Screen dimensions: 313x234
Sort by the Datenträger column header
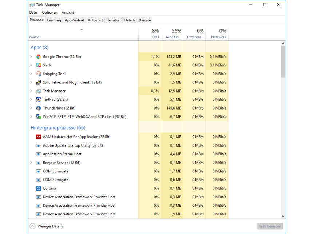click(x=195, y=34)
